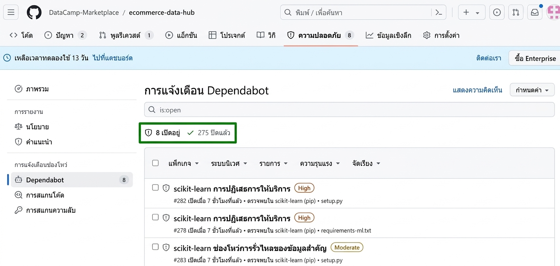Click the clock icon in trial banner
This screenshot has height=266, width=560.
click(7, 58)
